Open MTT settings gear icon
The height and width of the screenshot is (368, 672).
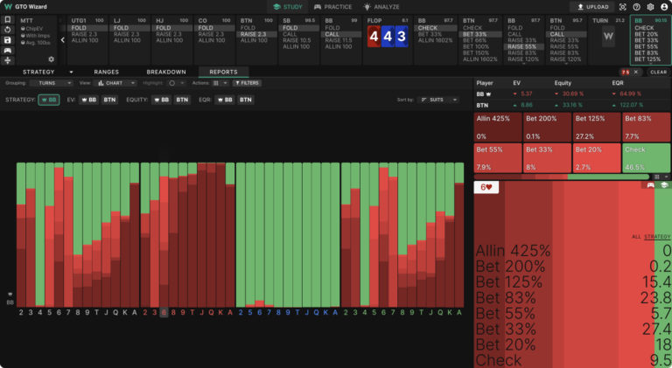point(51,59)
